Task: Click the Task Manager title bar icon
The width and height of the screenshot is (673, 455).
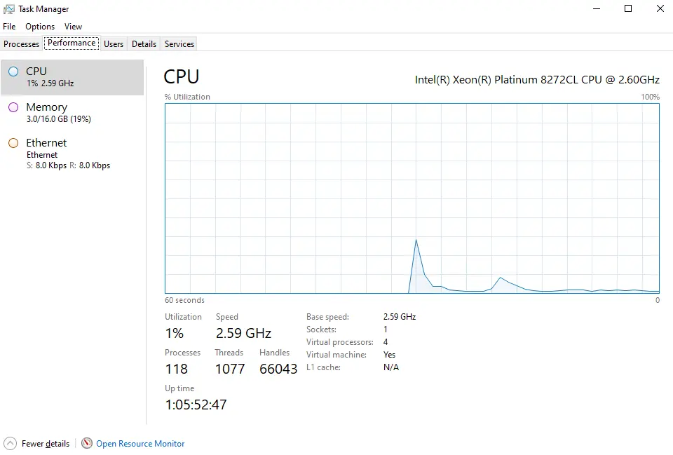Action: click(x=8, y=9)
